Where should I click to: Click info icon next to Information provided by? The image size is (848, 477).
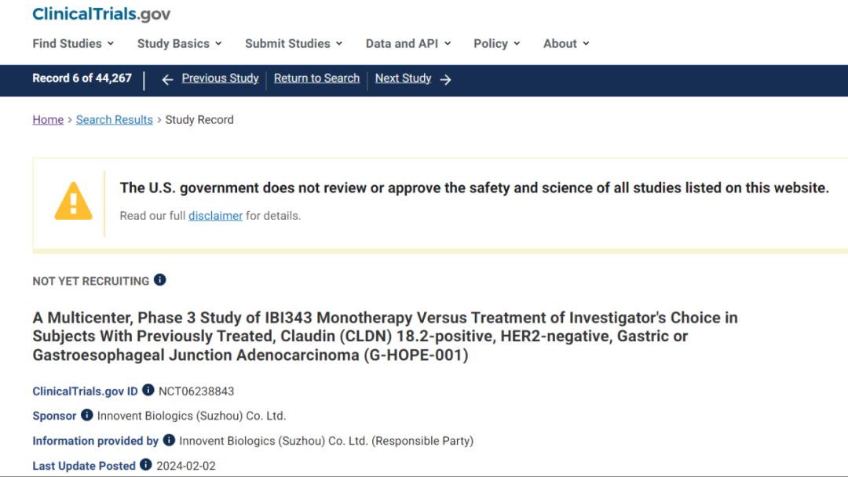pos(169,440)
